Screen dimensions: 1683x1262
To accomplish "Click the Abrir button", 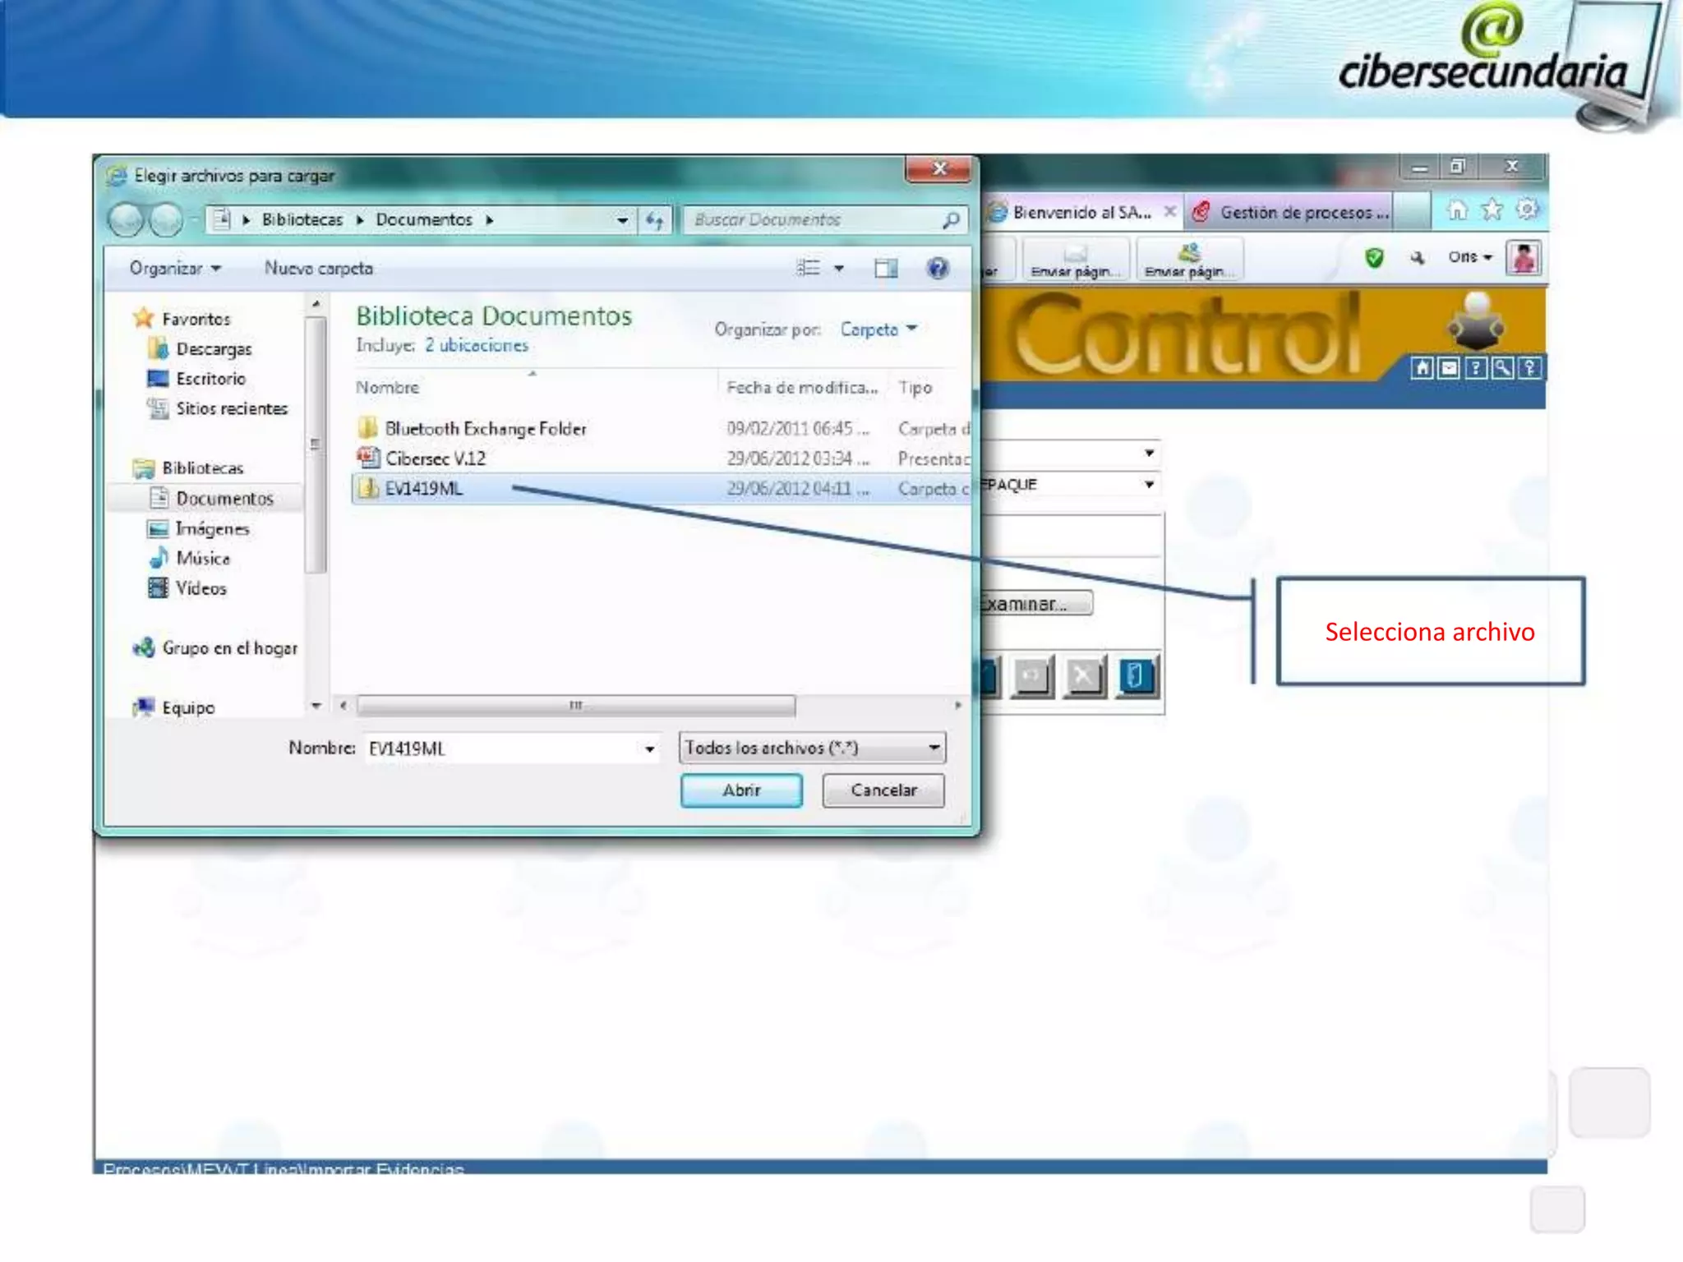I will point(741,790).
